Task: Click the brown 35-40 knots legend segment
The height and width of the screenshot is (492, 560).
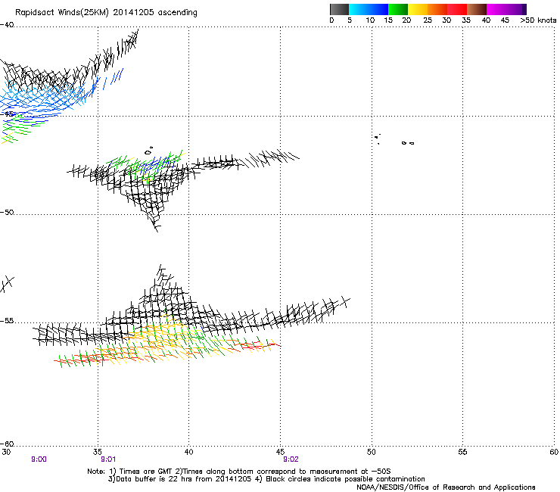Action: coord(477,9)
